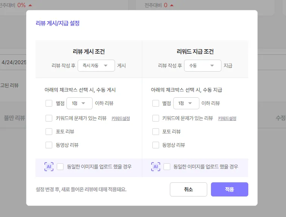
Task: Open the 수동 reward payment dropdown
Action: (x=202, y=66)
